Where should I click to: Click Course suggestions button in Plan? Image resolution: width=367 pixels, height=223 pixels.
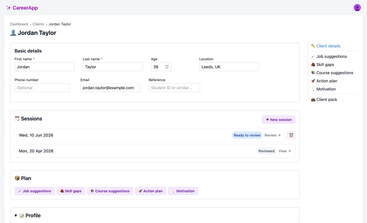tap(110, 191)
